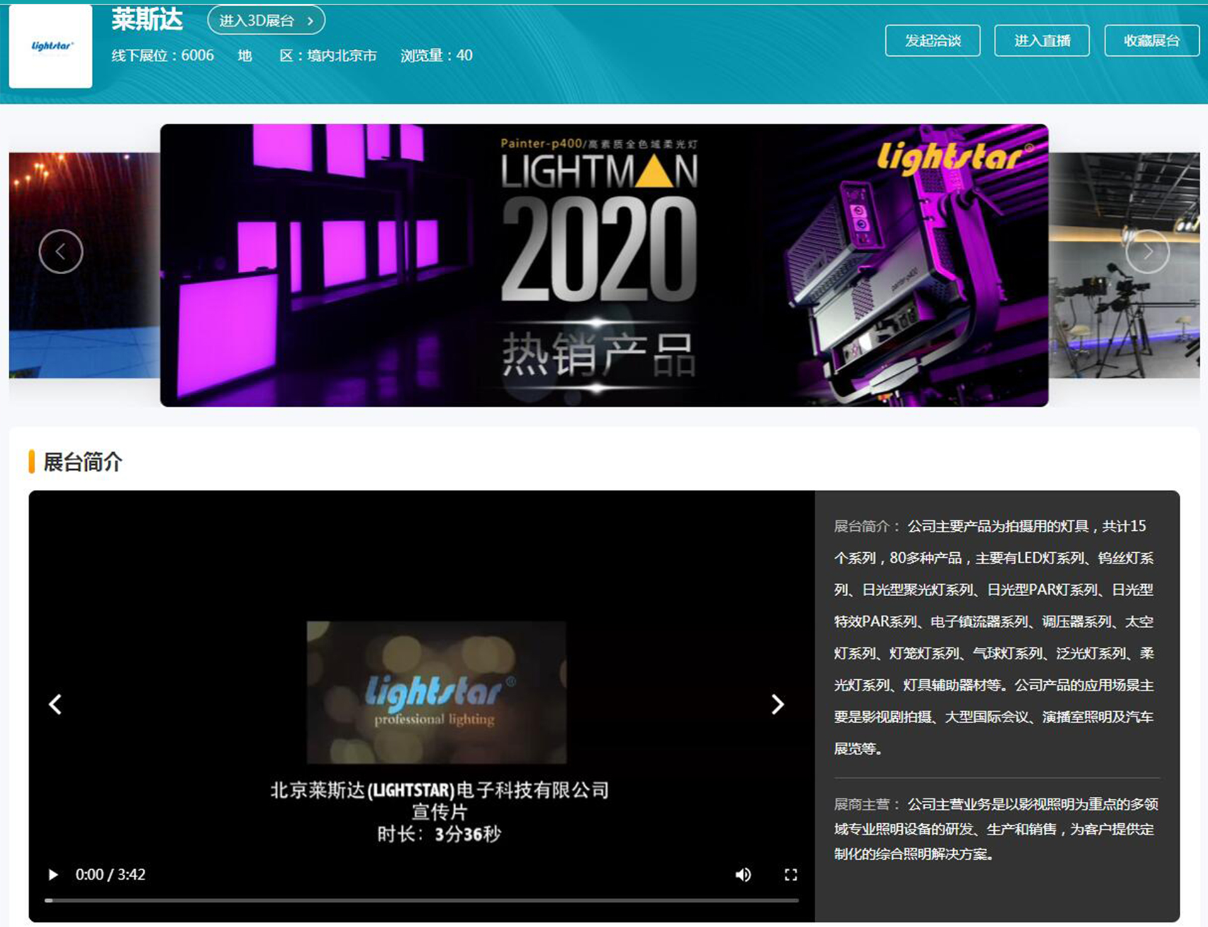Seek along the video progress bar
The width and height of the screenshot is (1208, 927).
tap(422, 901)
